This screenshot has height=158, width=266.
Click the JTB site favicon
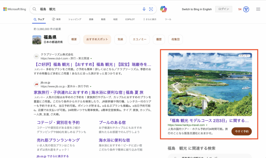(x=36, y=84)
